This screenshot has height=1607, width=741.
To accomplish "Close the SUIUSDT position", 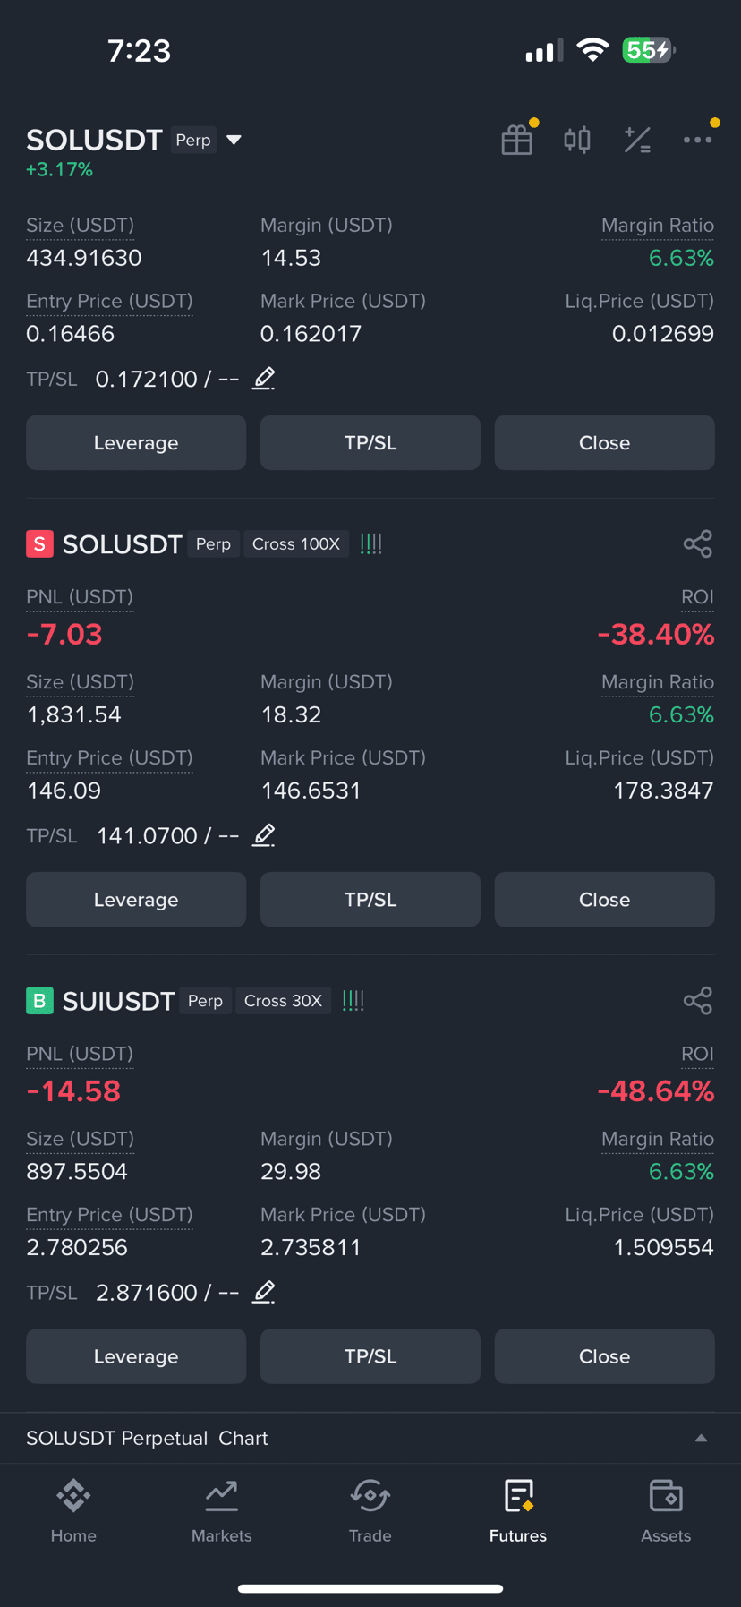I will click(x=604, y=1356).
